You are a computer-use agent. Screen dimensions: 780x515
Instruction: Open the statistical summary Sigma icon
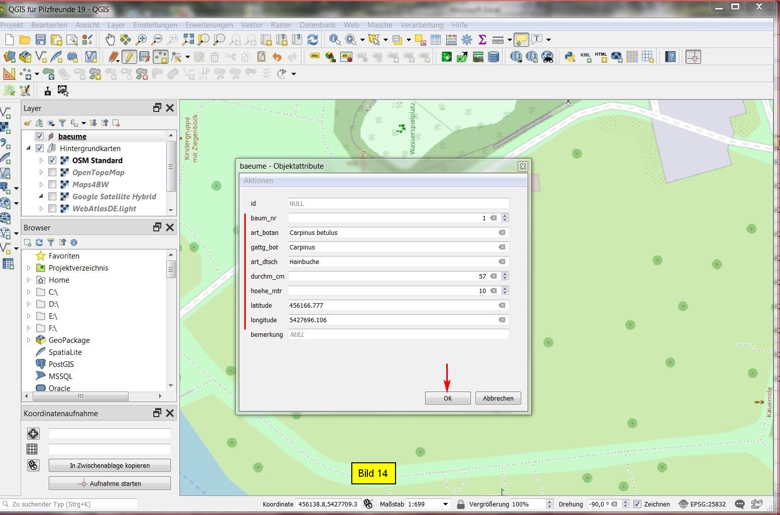(x=482, y=40)
